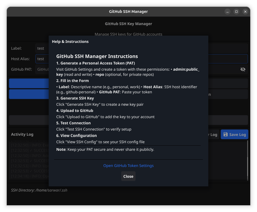The width and height of the screenshot is (257, 212).
Task: Click the [12:34:18] INFO log entry
Action: (x=30, y=176)
